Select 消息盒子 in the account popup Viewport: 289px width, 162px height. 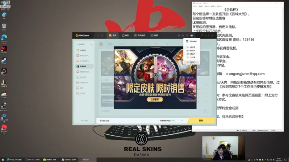click(191, 54)
